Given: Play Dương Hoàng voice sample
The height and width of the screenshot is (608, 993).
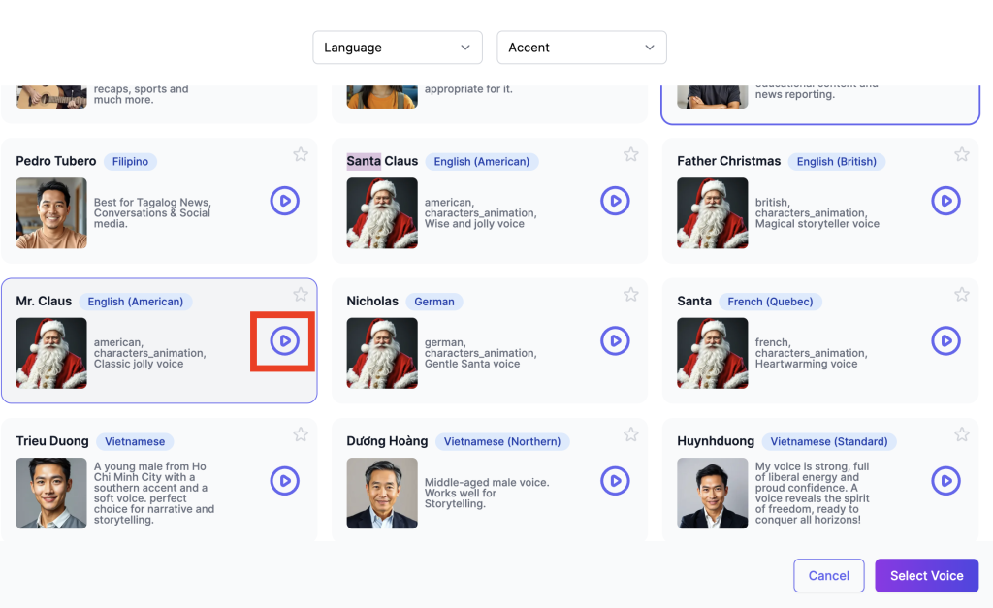Looking at the screenshot, I should [x=615, y=481].
